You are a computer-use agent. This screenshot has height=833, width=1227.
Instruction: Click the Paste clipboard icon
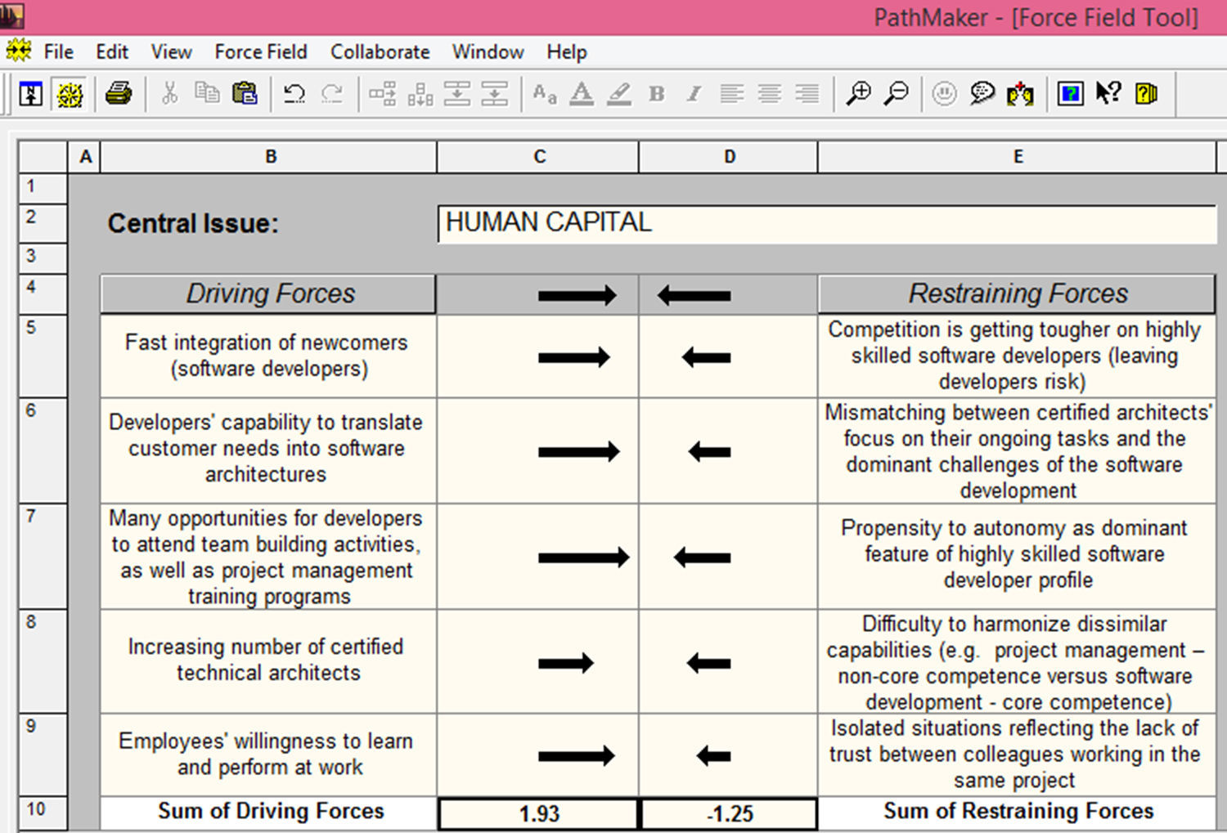[x=245, y=94]
